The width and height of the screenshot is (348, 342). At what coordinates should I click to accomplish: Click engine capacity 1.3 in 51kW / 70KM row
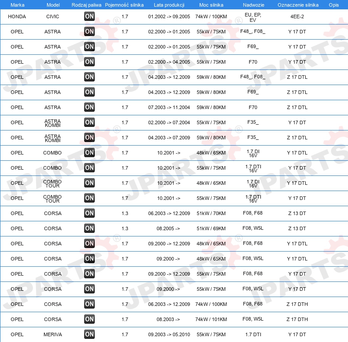tap(125, 213)
